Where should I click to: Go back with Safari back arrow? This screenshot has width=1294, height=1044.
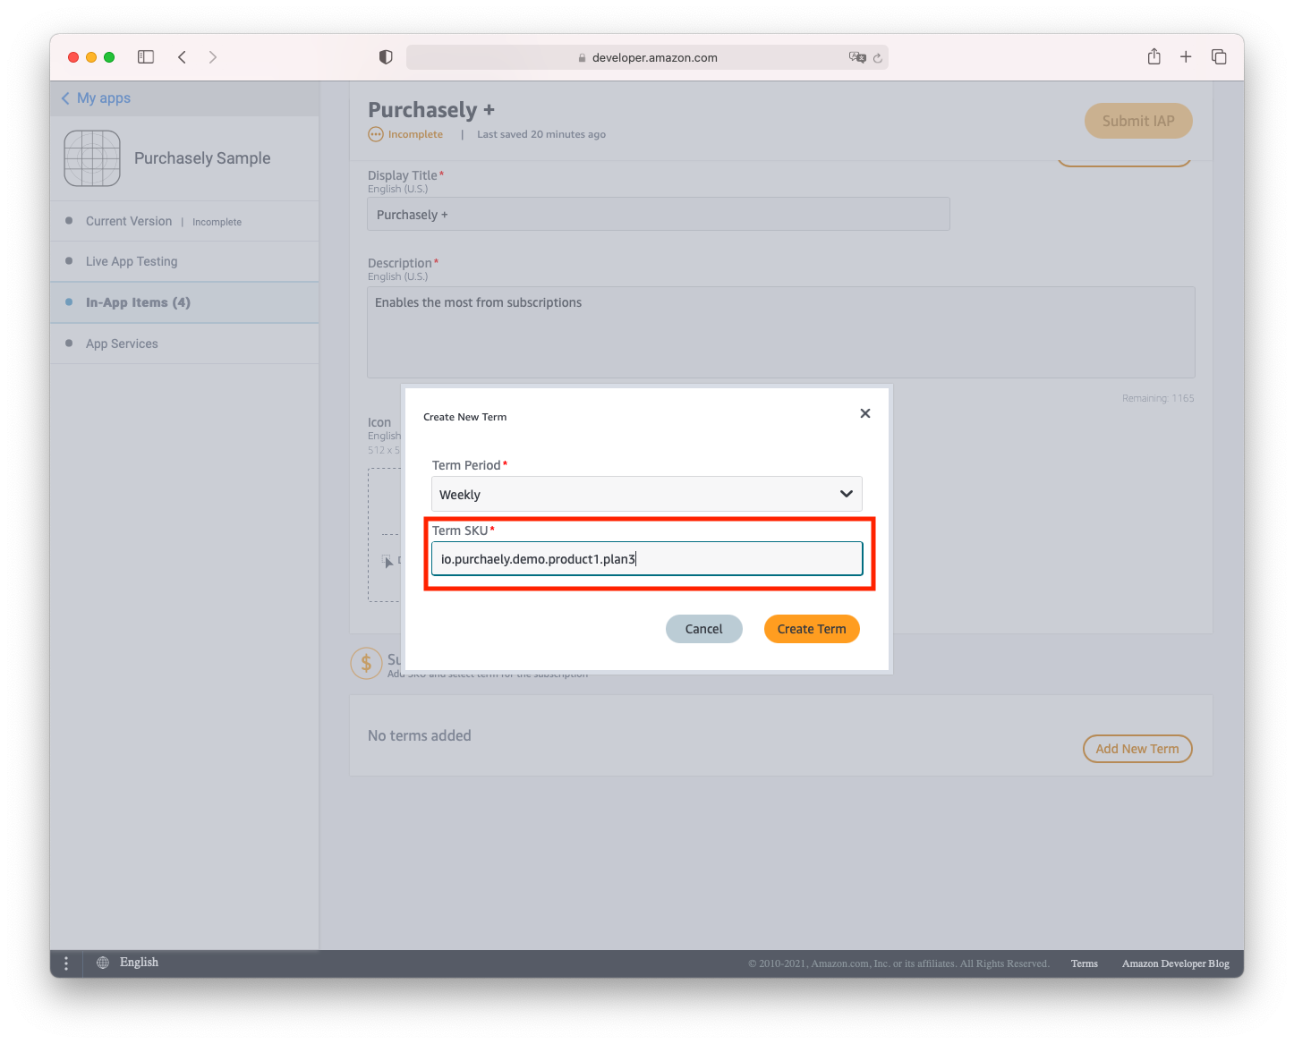[x=182, y=57]
